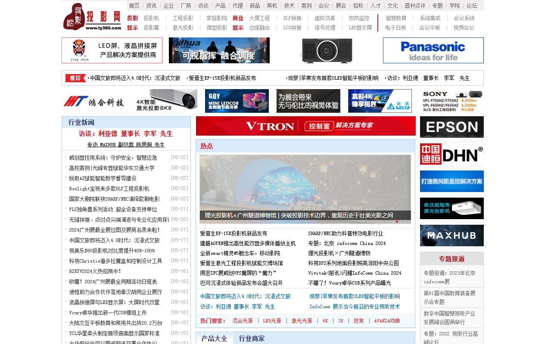Open the Panasonic ideas for life banner
Image resolution: width=557 pixels, height=344 pixels.
(433, 50)
